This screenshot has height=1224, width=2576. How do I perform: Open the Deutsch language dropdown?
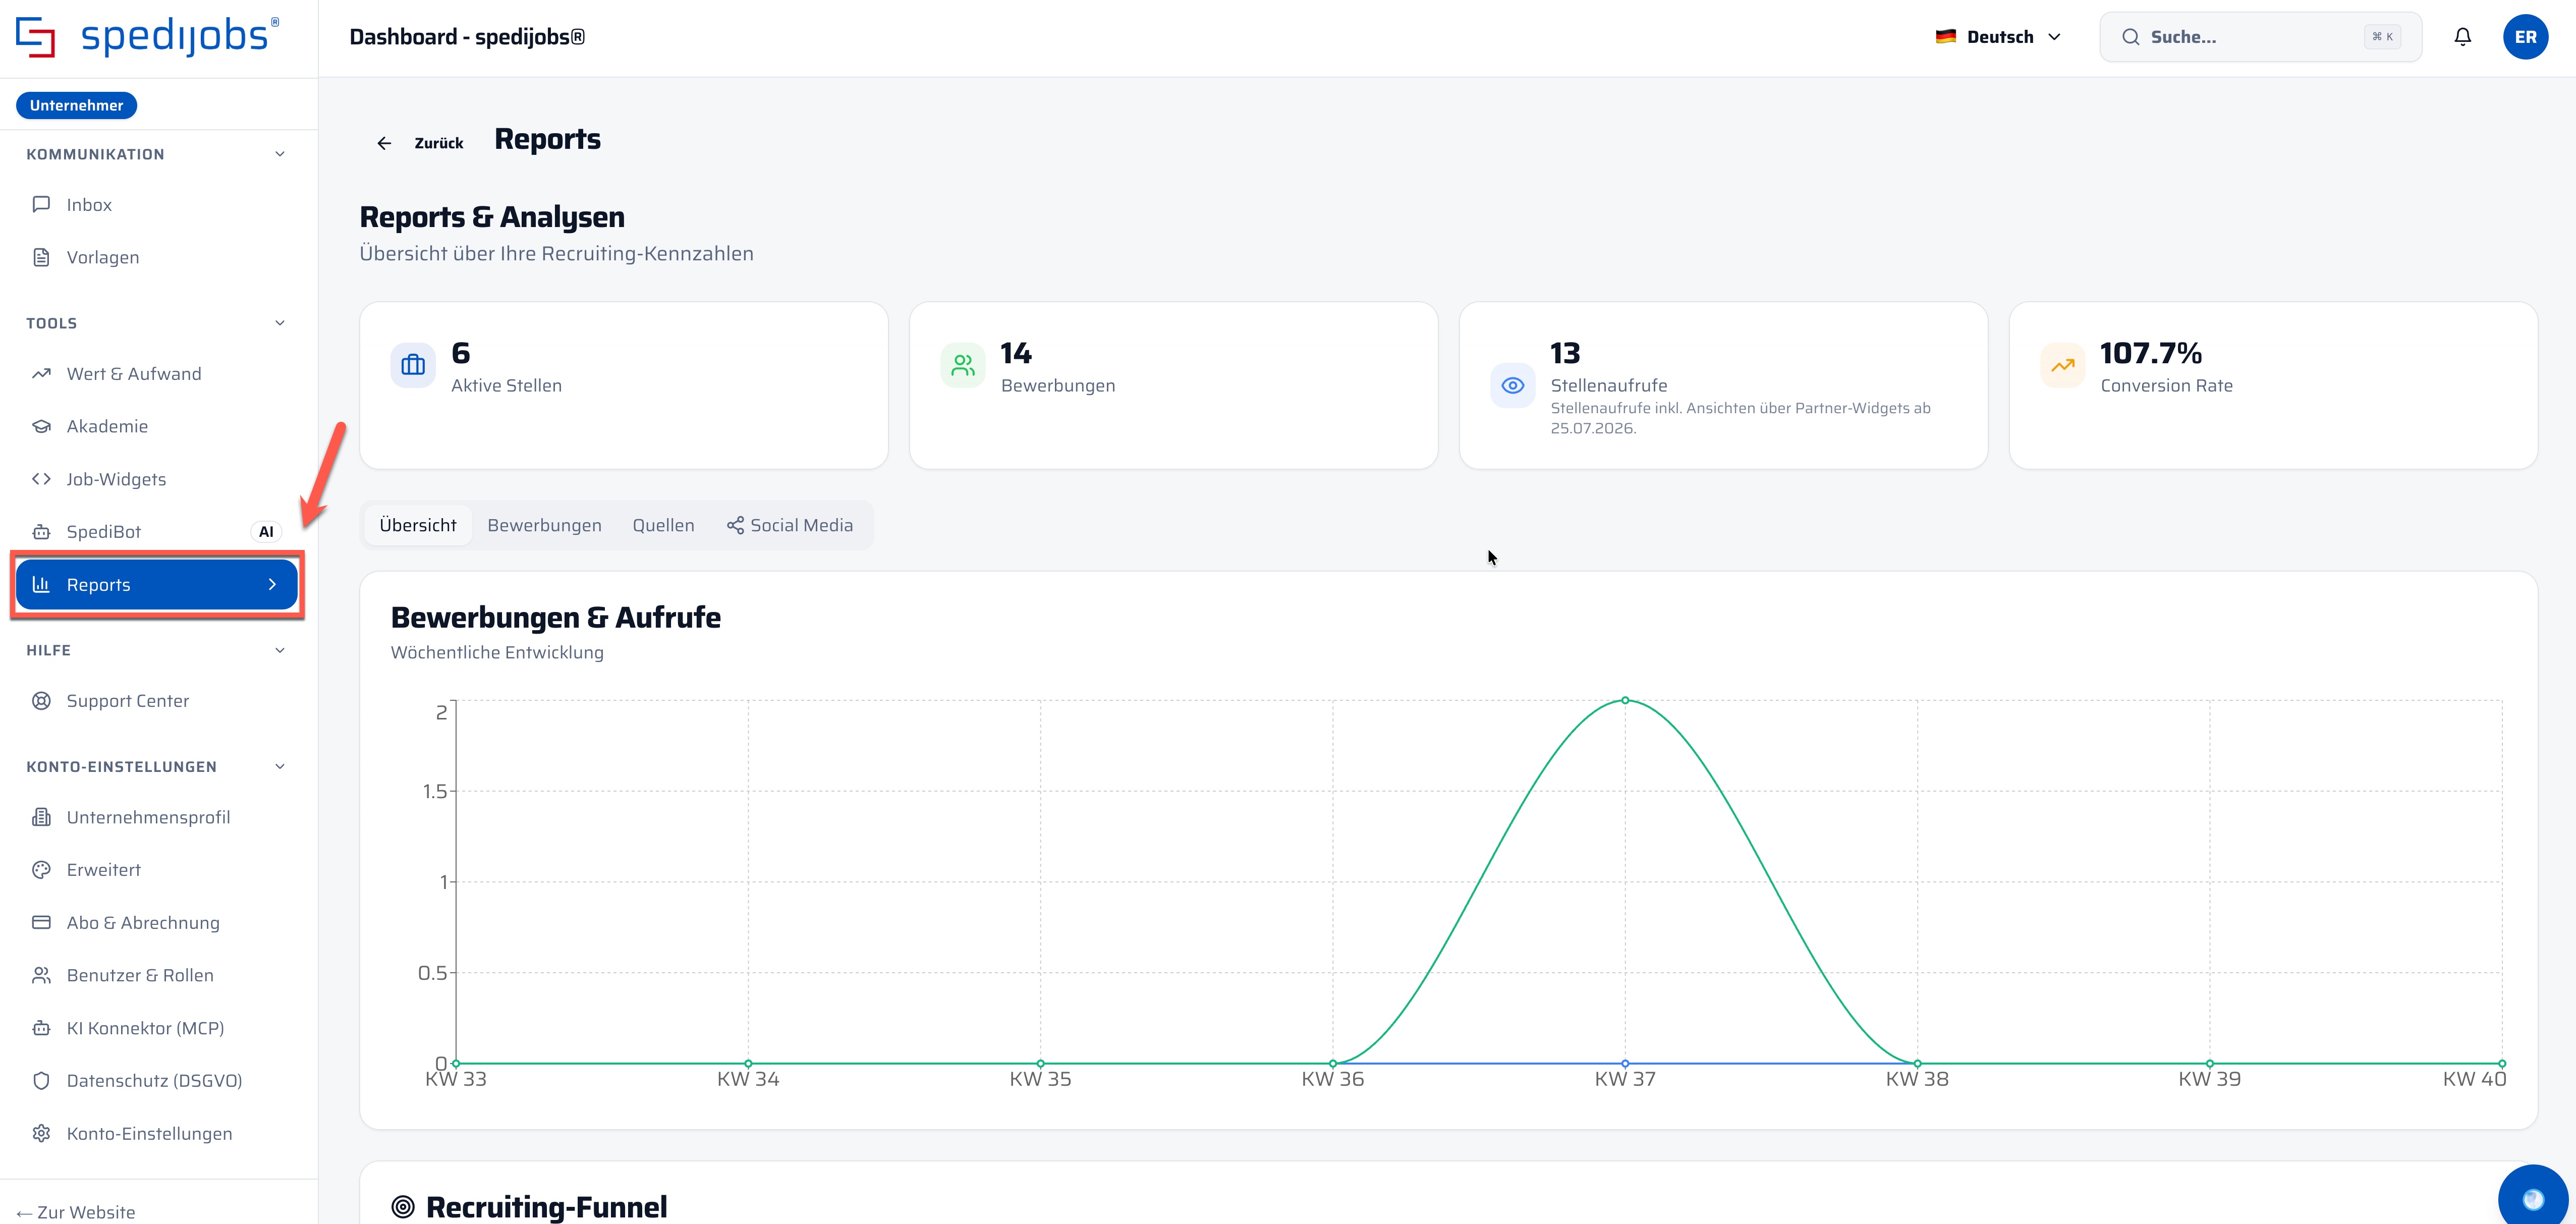point(1998,37)
